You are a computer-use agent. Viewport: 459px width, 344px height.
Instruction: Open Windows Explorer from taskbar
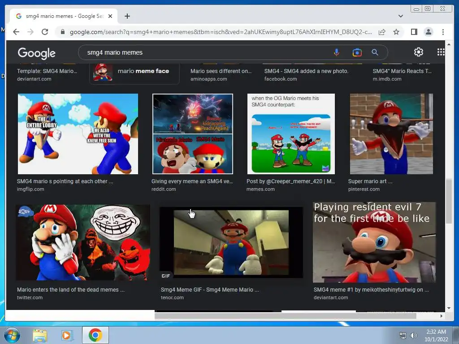click(40, 335)
